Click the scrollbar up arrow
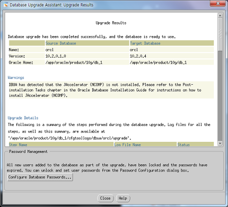Image resolution: width=228 pixels, height=207 pixels. (x=220, y=15)
